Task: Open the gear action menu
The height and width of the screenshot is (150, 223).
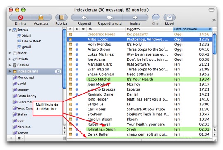Action: point(20,138)
